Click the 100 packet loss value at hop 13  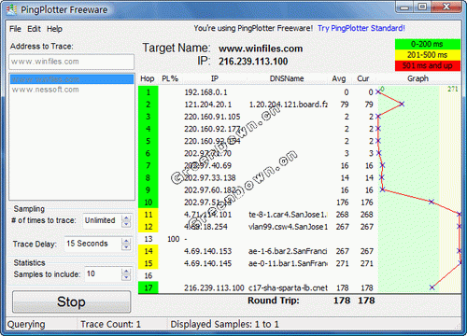(174, 239)
